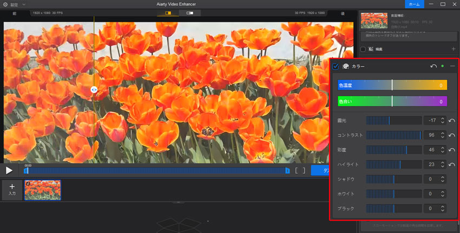Screen dimensions: 460x233
Task: Adjust the 色温度 color temperature slider
Action: [x=392, y=85]
